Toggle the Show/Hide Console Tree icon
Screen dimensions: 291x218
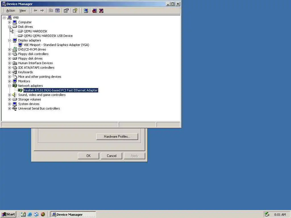(x=57, y=11)
